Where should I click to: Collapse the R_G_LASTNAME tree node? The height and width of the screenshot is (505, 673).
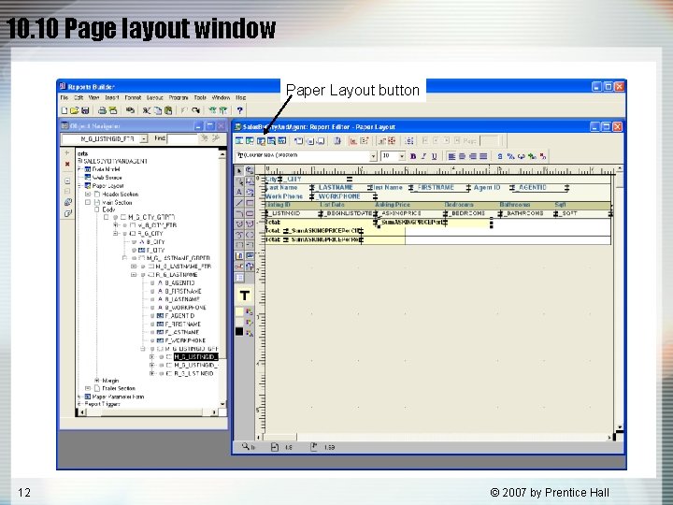click(134, 275)
